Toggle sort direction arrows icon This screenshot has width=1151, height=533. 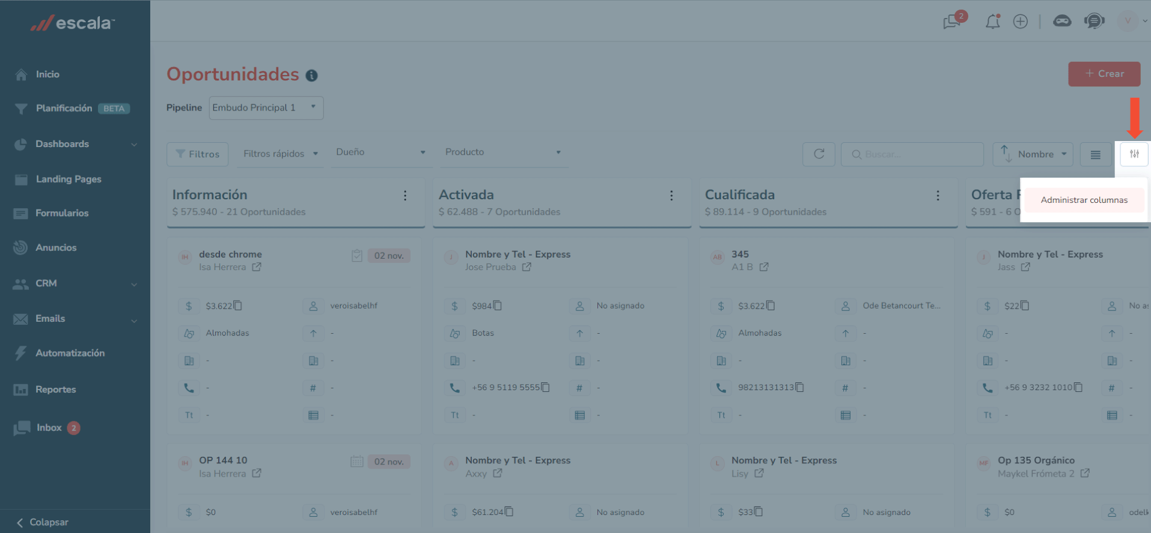[1005, 154]
